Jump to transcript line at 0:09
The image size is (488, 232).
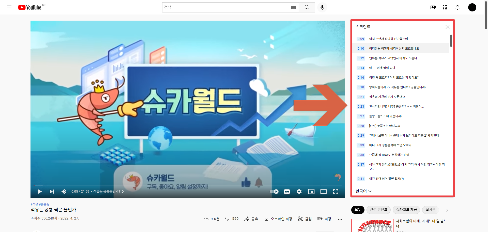click(x=401, y=39)
